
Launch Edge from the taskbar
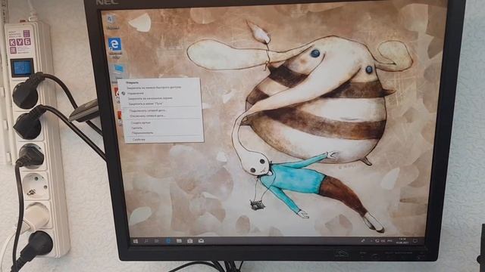pyautogui.click(x=168, y=241)
